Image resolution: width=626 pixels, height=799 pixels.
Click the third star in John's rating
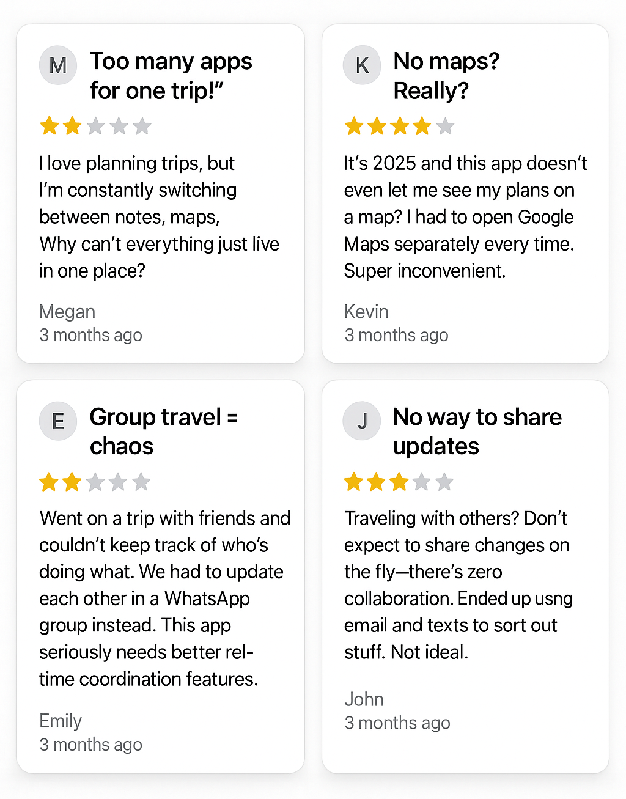tap(399, 482)
